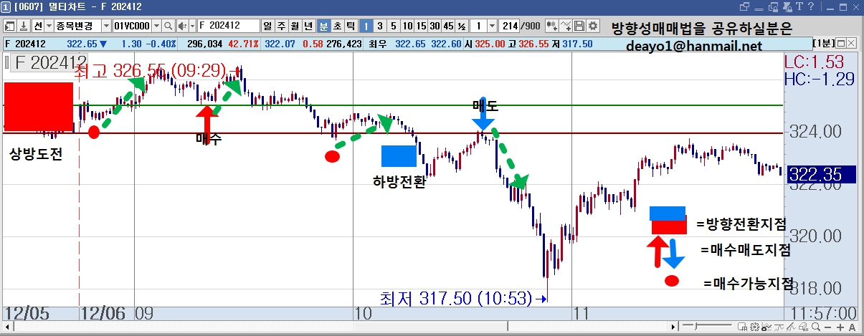
Task: Click the 296,034 volume value
Action: (x=204, y=44)
